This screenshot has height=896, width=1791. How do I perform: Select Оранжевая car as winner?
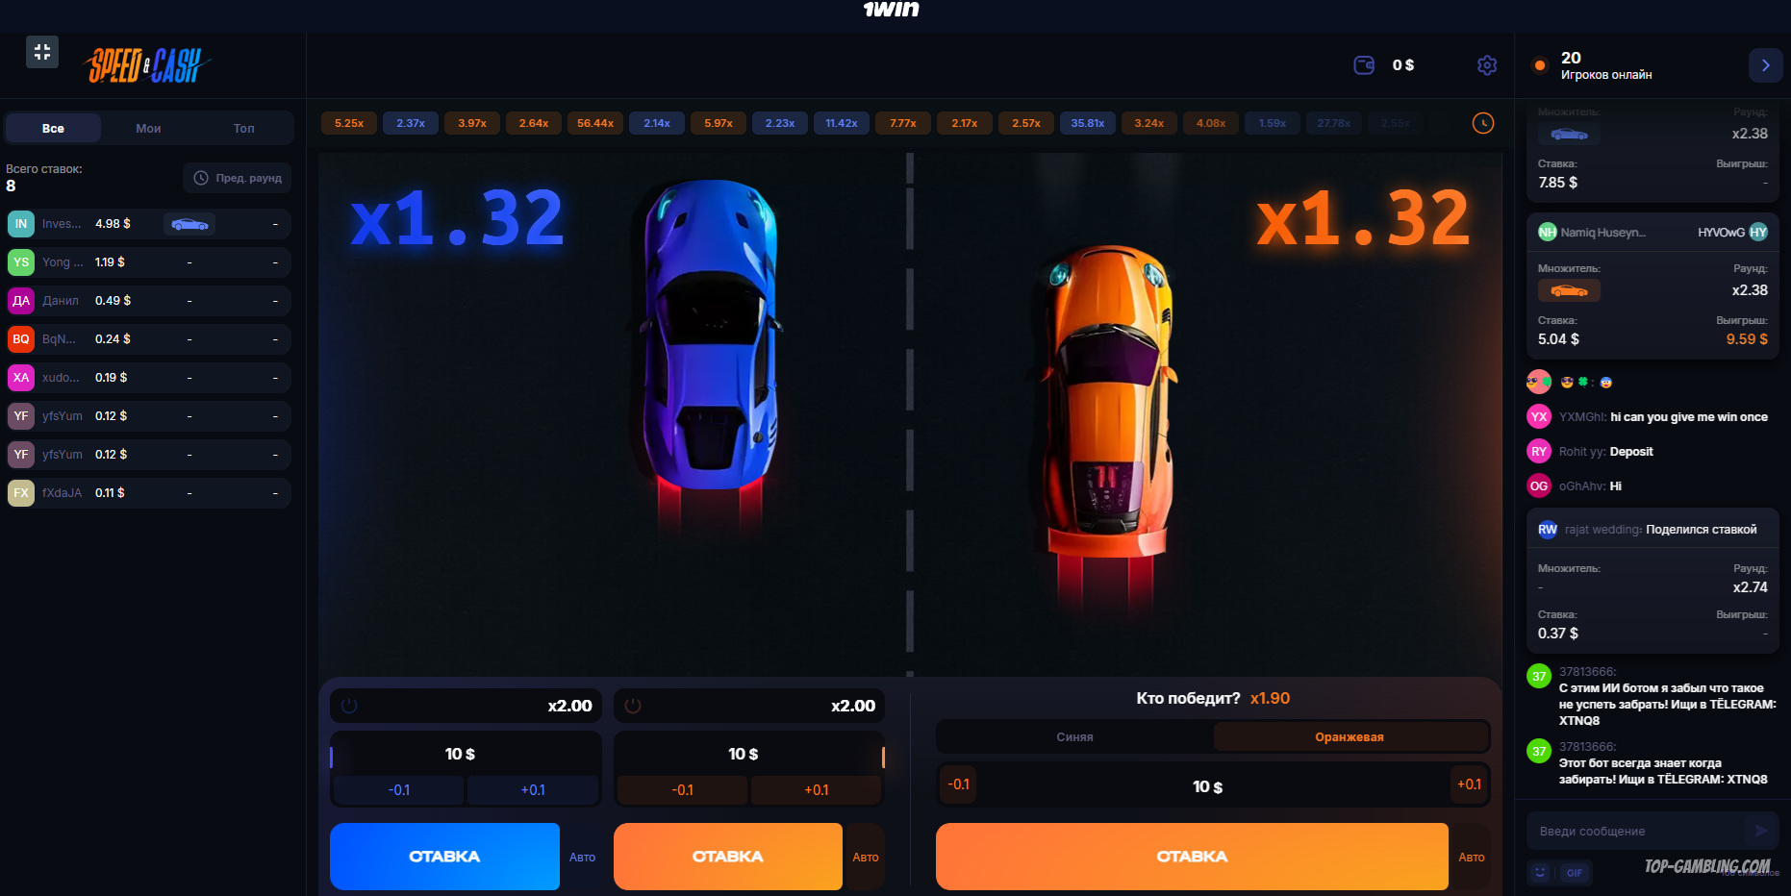point(1350,736)
